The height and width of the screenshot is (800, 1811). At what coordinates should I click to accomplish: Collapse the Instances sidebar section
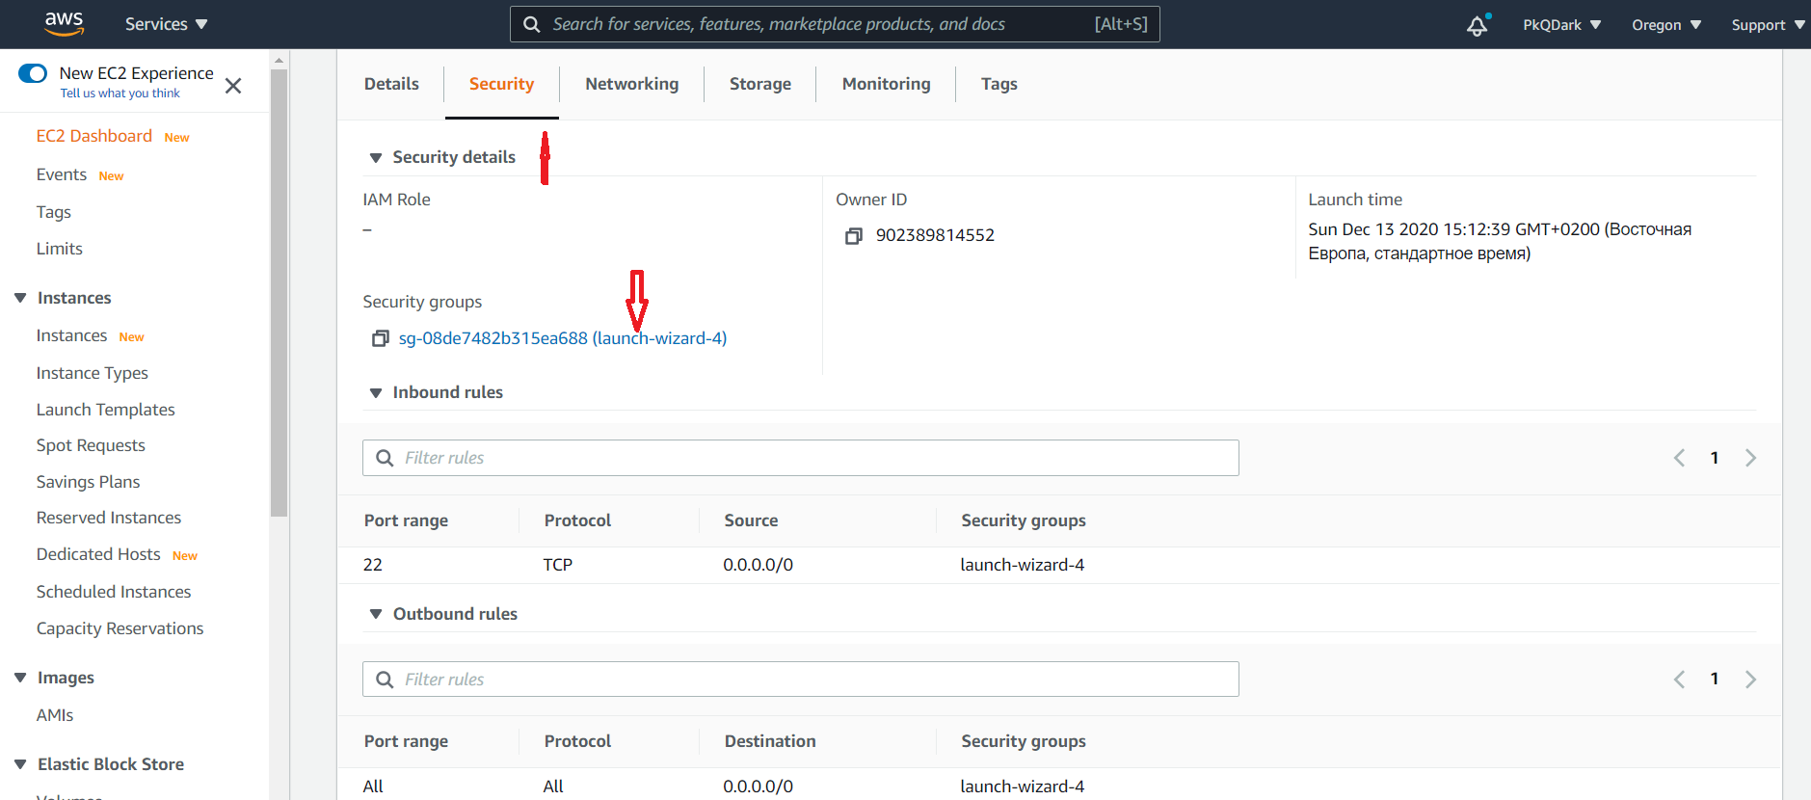pyautogui.click(x=20, y=298)
